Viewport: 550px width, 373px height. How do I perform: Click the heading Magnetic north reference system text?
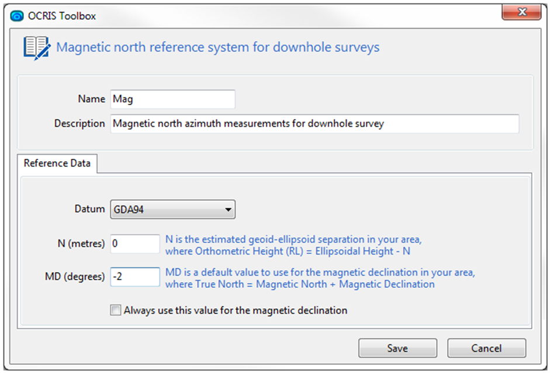218,47
